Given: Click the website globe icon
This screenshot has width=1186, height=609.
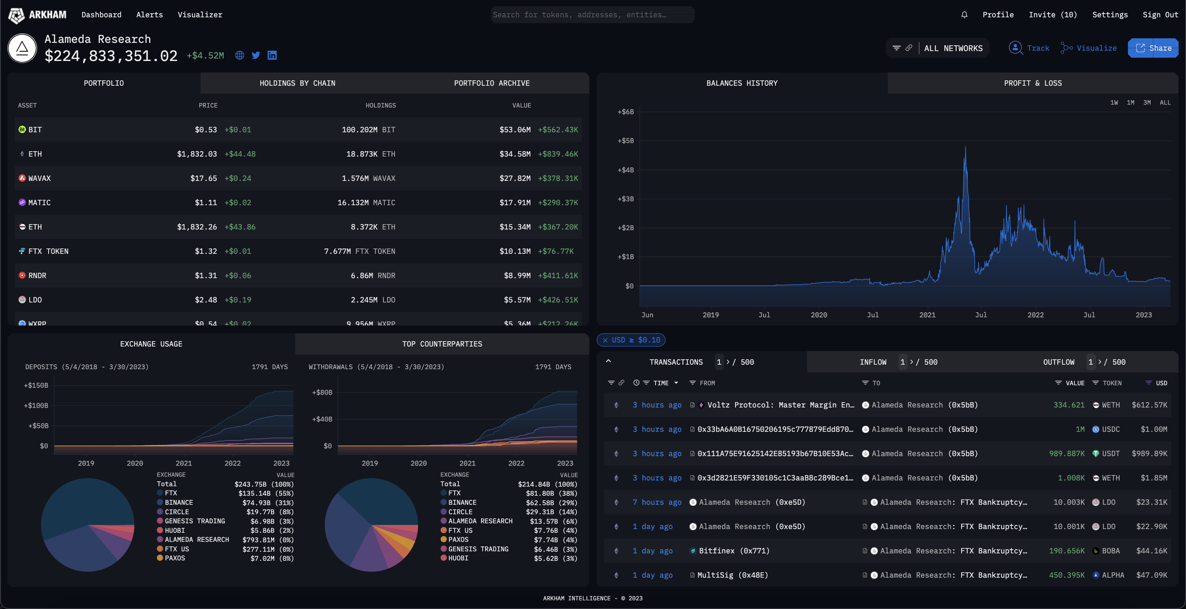Looking at the screenshot, I should [239, 55].
